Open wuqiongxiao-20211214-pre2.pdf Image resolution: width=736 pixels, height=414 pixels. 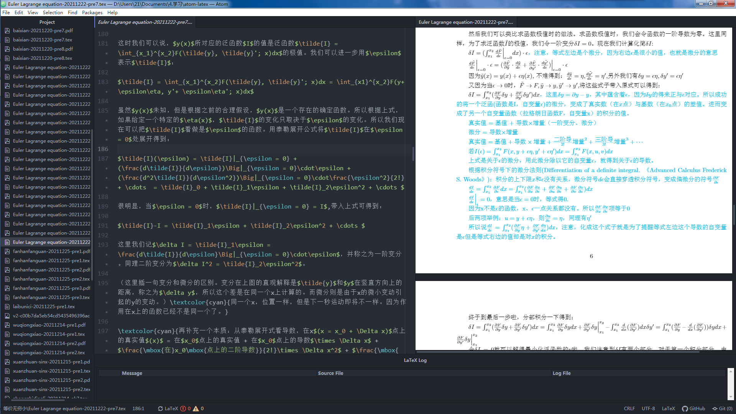[x=49, y=343]
